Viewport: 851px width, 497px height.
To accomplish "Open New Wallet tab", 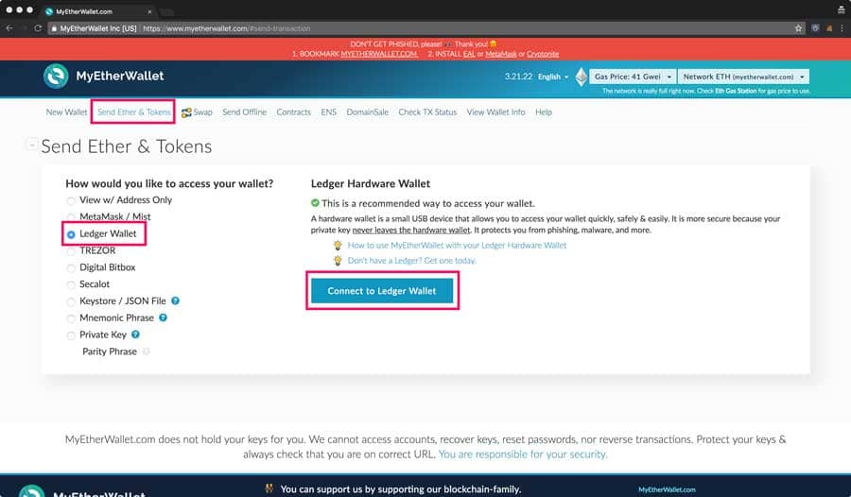I will (x=66, y=111).
